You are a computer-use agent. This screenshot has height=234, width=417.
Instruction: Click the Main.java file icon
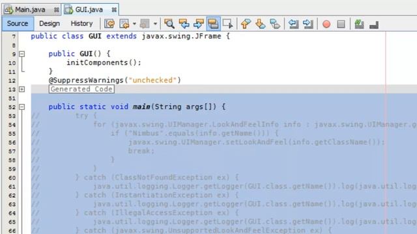(x=8, y=10)
